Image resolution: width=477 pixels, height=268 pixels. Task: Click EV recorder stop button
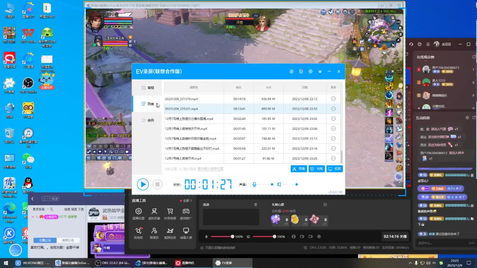[157, 184]
